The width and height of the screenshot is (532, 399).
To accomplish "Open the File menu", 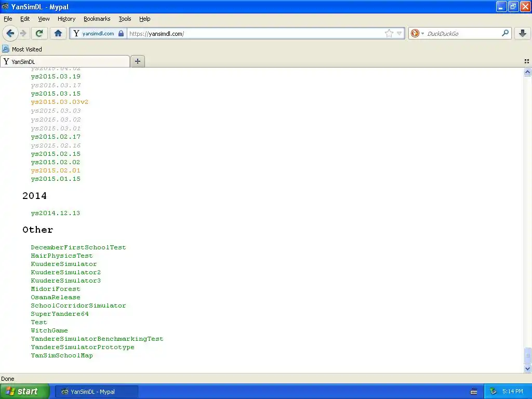I will [x=8, y=19].
